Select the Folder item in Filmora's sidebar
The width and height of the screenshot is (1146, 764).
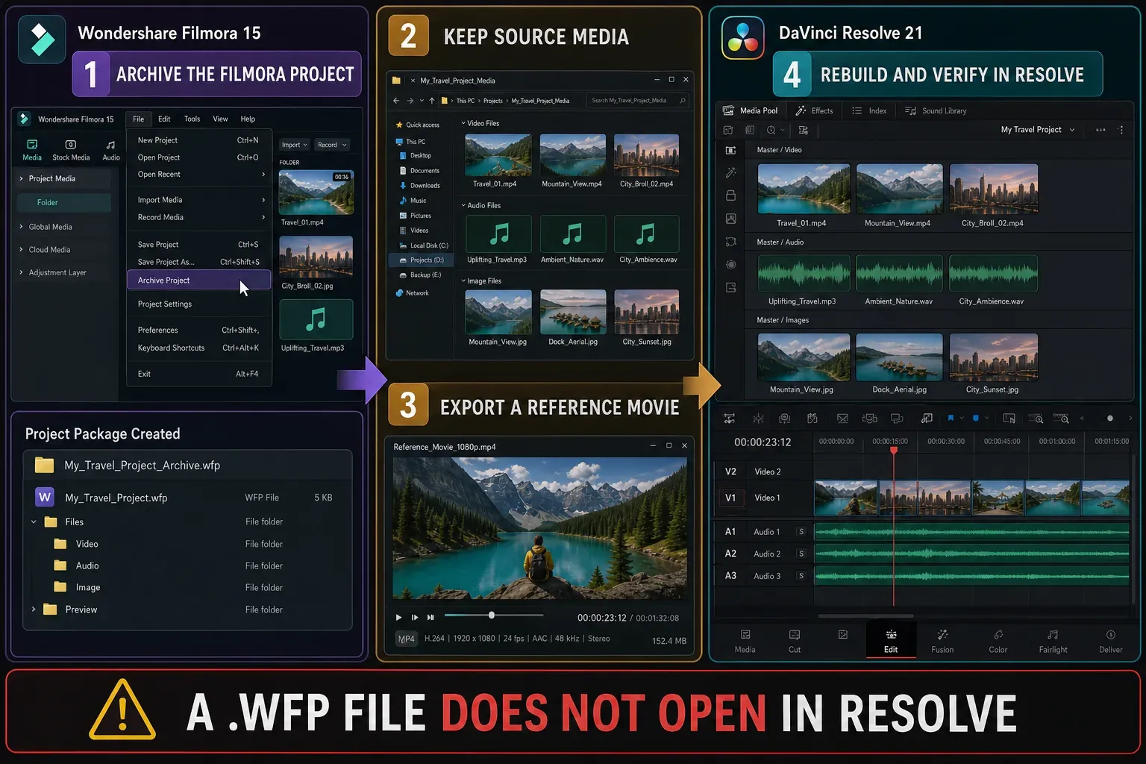[x=64, y=202]
